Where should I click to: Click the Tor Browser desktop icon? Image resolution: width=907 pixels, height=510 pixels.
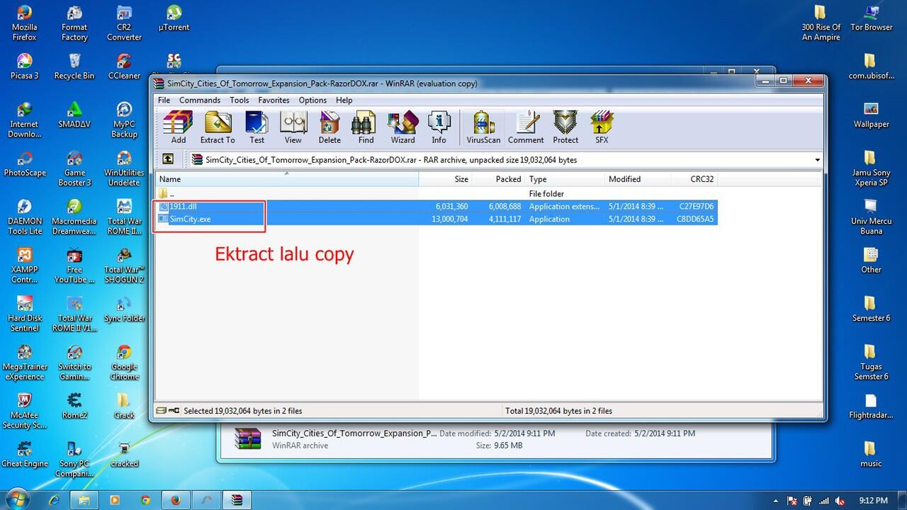pyautogui.click(x=871, y=18)
